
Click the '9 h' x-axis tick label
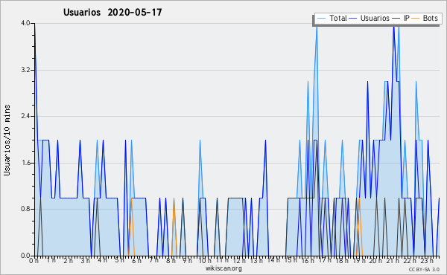point(187,261)
